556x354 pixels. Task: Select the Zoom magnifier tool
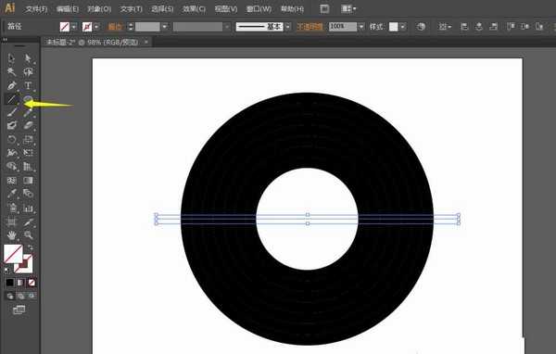(28, 234)
